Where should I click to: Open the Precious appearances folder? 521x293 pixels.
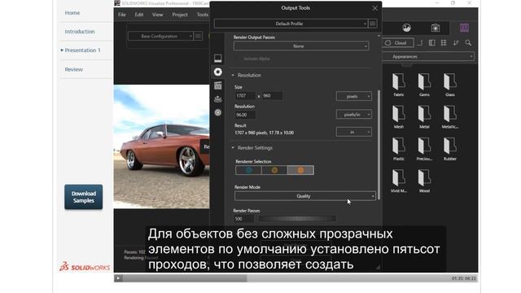point(424,149)
